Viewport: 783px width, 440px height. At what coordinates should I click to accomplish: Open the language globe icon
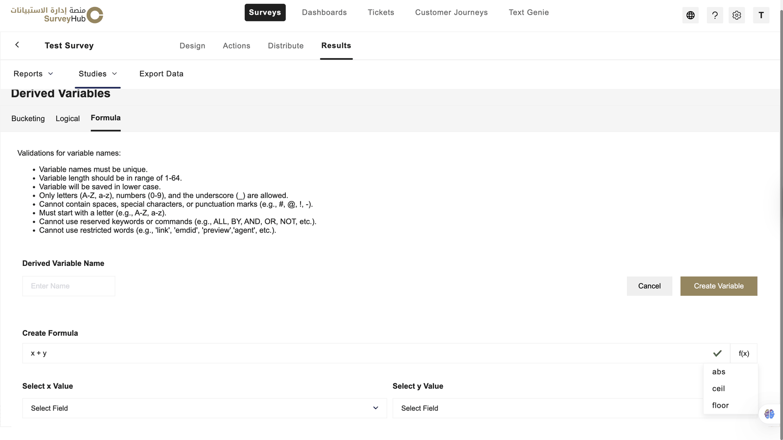[691, 15]
